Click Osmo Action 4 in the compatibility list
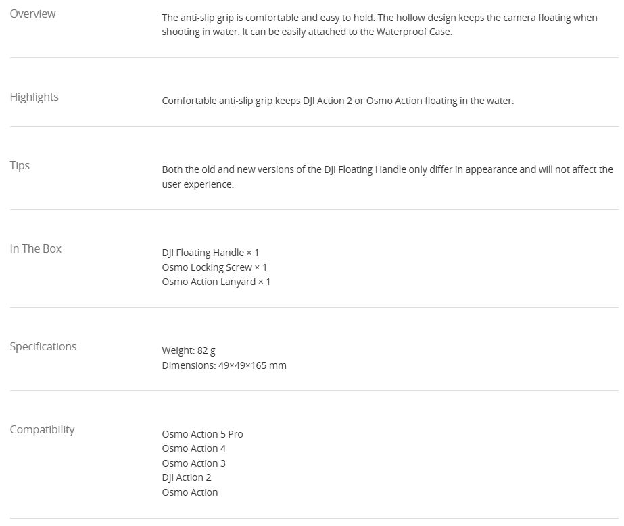 [x=193, y=448]
